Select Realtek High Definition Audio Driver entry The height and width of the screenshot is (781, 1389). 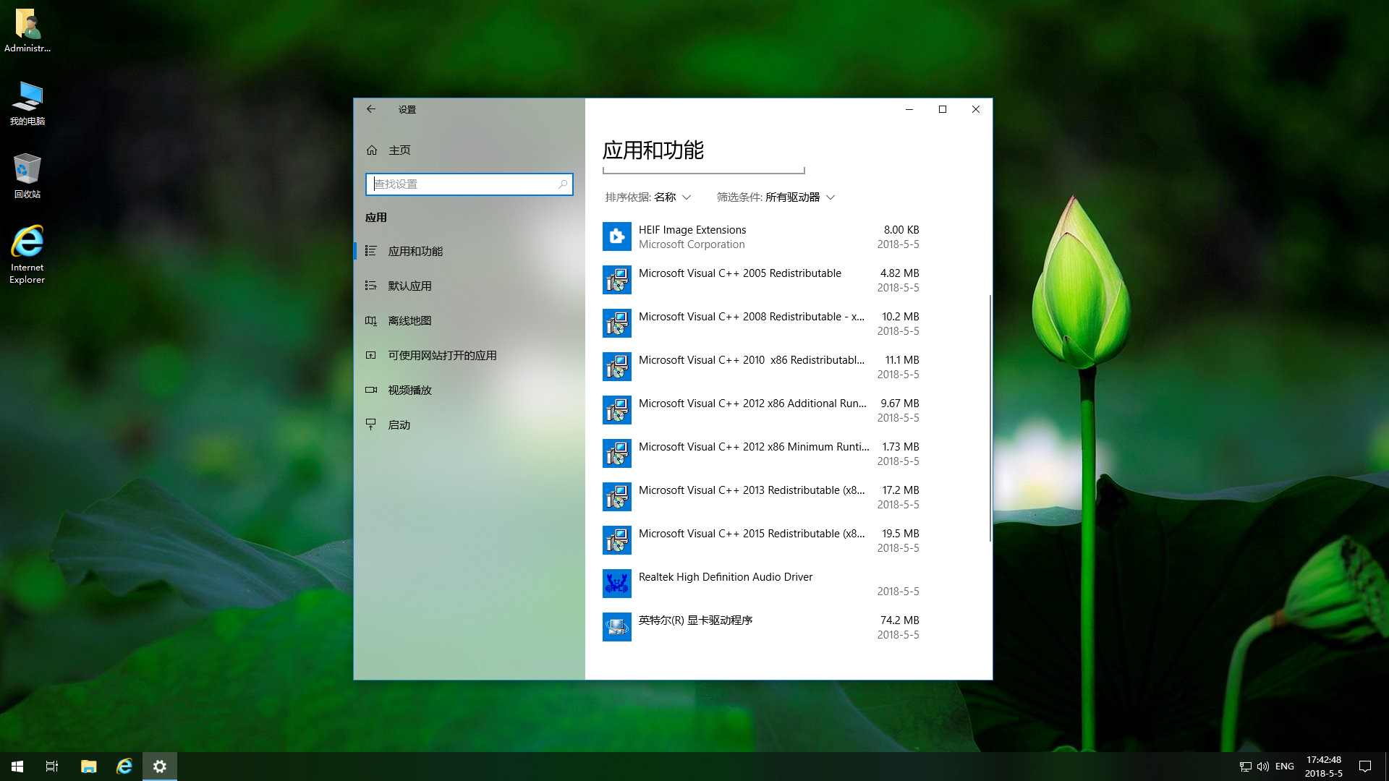(761, 584)
